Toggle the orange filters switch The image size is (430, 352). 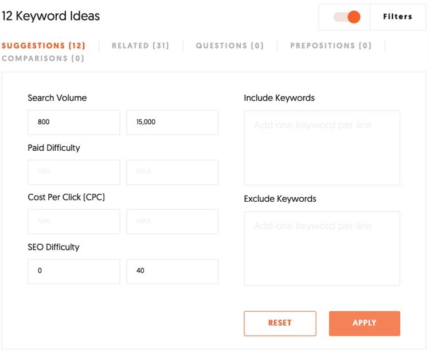(347, 17)
